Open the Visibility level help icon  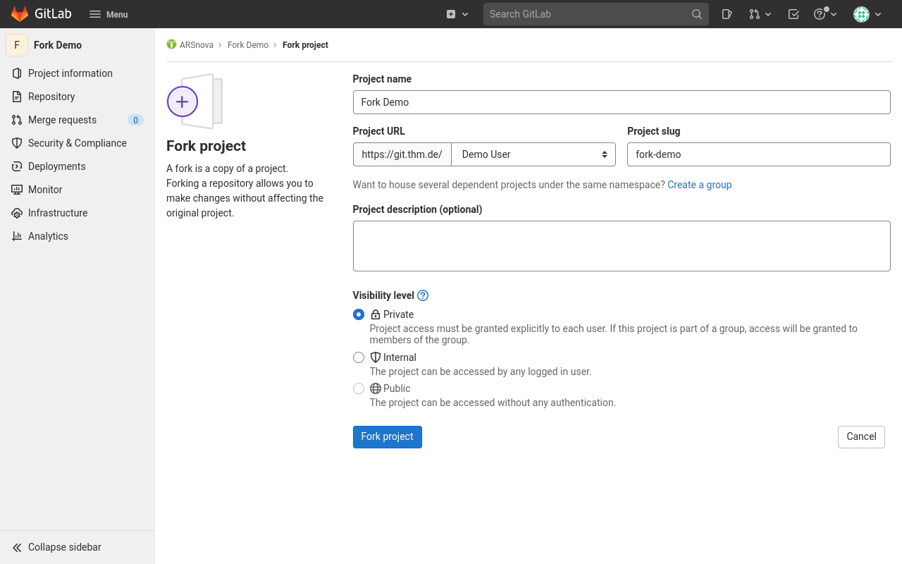point(423,295)
